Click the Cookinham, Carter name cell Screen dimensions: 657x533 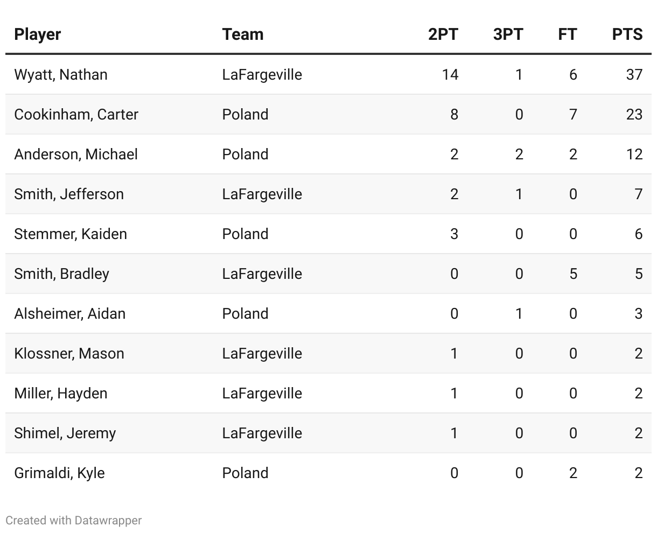tap(76, 114)
